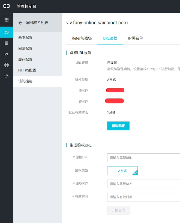The height and width of the screenshot is (223, 180).
Task: Click the logo icon beside 管理控制台
Action: pos(6,5)
